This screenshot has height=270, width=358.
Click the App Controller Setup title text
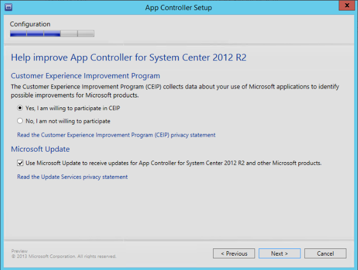178,8
